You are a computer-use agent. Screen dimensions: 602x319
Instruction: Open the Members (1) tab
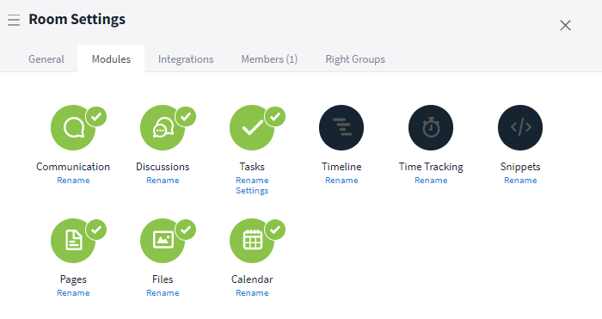pos(269,59)
